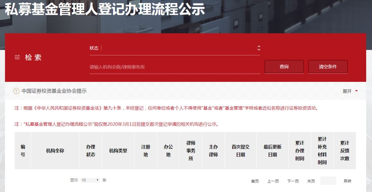Expand the notice with 展开

(347, 91)
